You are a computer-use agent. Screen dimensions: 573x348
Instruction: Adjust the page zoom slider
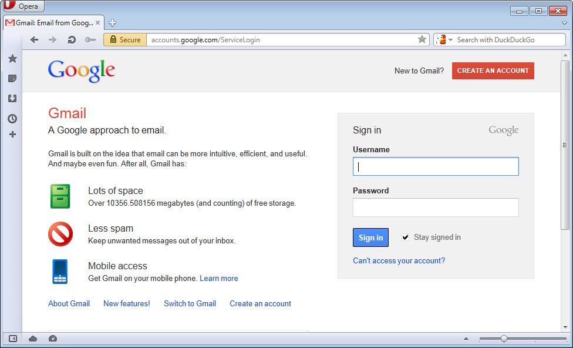[503, 339]
